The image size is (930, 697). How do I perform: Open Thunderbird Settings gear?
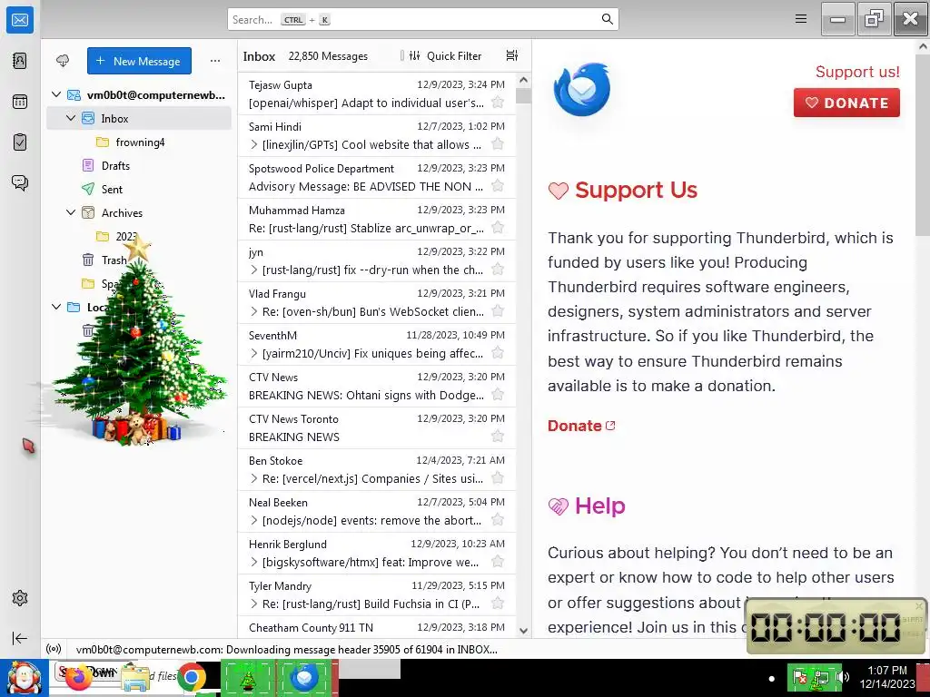click(x=20, y=598)
